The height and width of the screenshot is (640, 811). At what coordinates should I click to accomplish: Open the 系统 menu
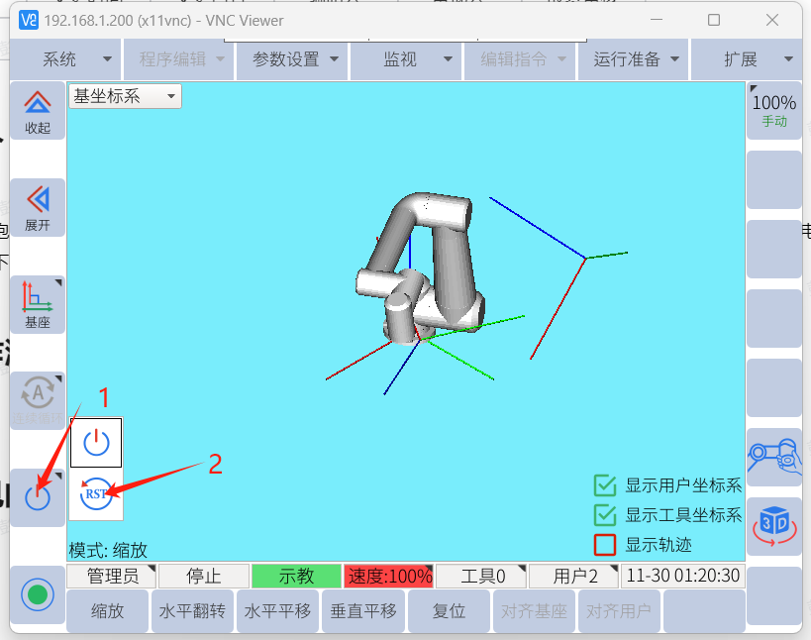point(65,59)
